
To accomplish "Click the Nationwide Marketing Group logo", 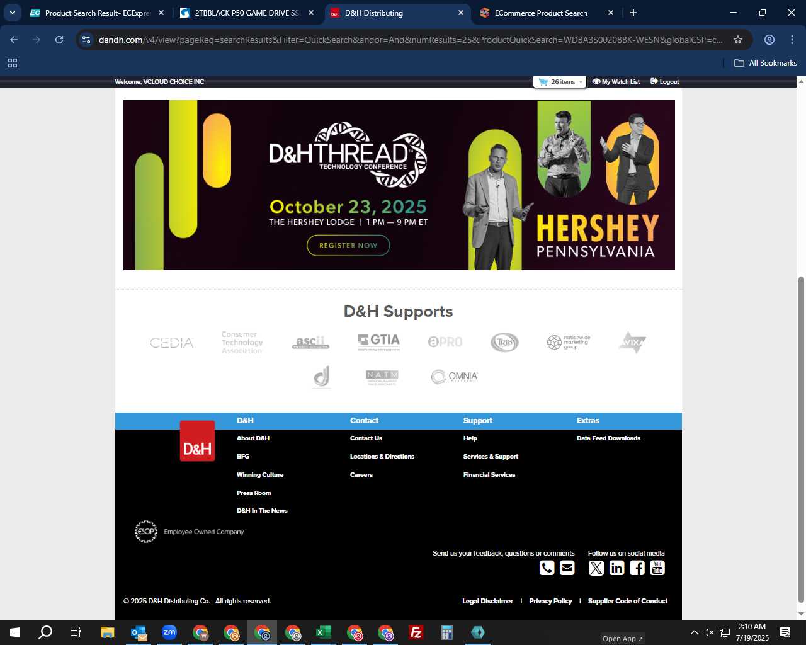I will 569,342.
